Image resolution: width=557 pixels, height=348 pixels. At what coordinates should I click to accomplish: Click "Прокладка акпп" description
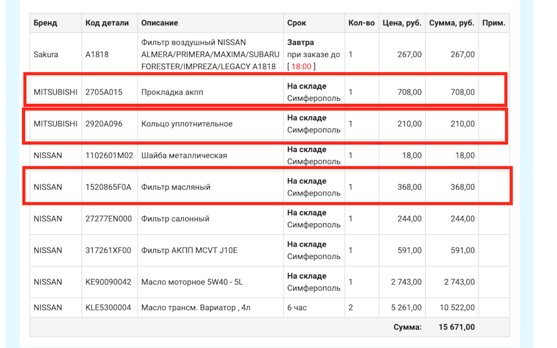(172, 92)
